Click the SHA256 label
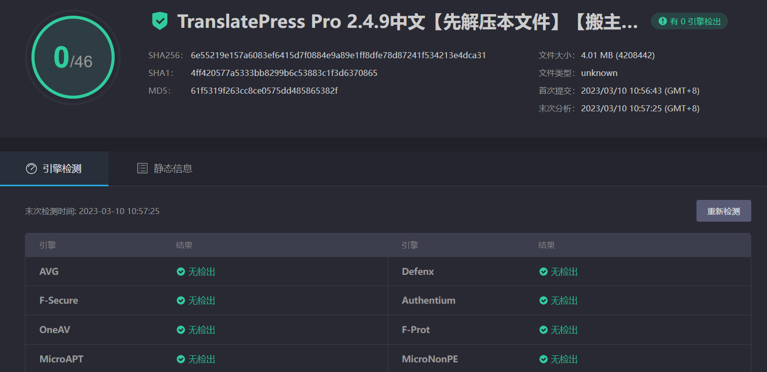This screenshot has height=372, width=767. [x=165, y=55]
